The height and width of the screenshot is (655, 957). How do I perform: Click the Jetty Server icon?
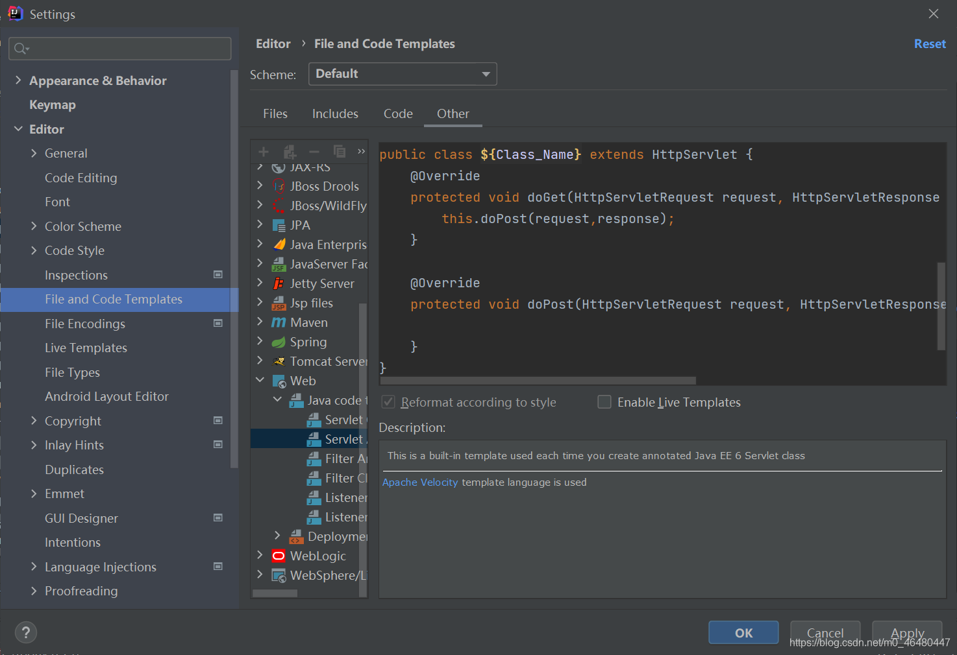(279, 283)
